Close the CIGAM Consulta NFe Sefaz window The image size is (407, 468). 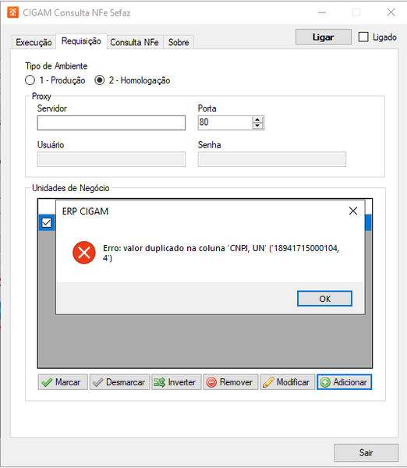point(391,12)
